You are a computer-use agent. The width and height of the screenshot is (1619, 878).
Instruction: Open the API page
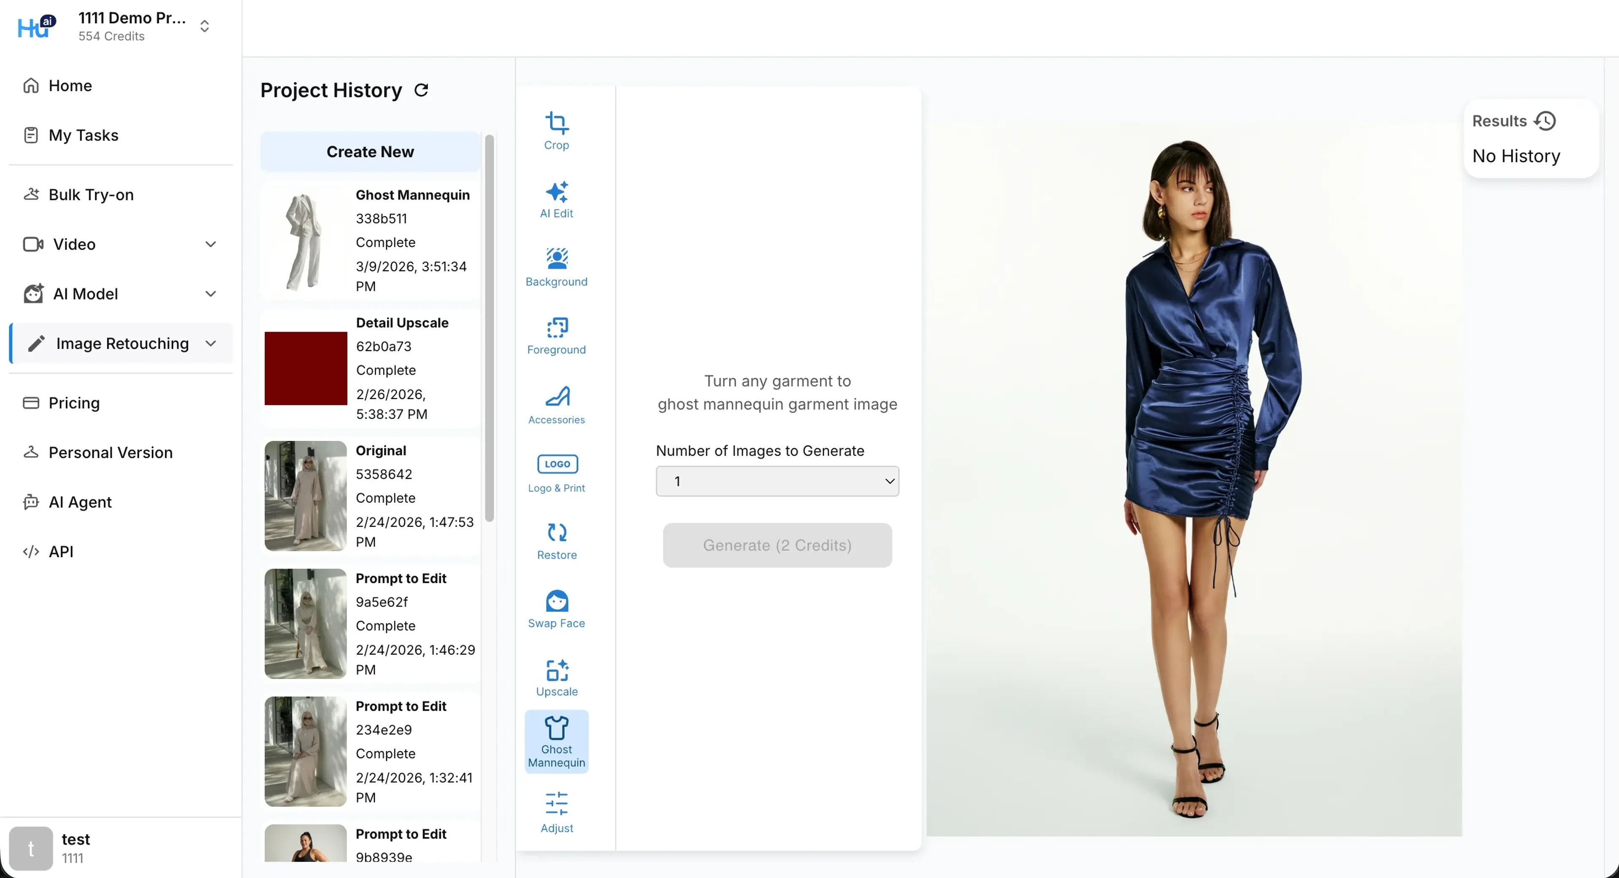(x=121, y=552)
